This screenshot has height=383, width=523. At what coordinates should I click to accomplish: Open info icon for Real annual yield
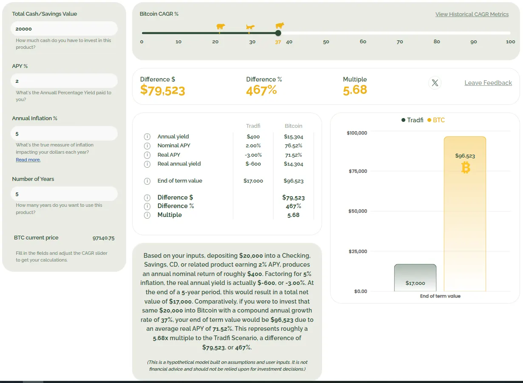coord(147,164)
